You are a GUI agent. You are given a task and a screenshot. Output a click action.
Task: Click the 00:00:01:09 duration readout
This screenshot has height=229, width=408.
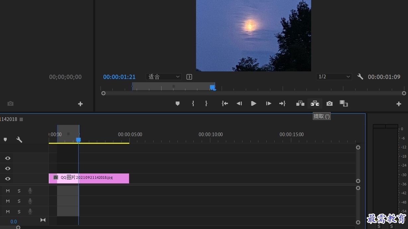tap(384, 77)
